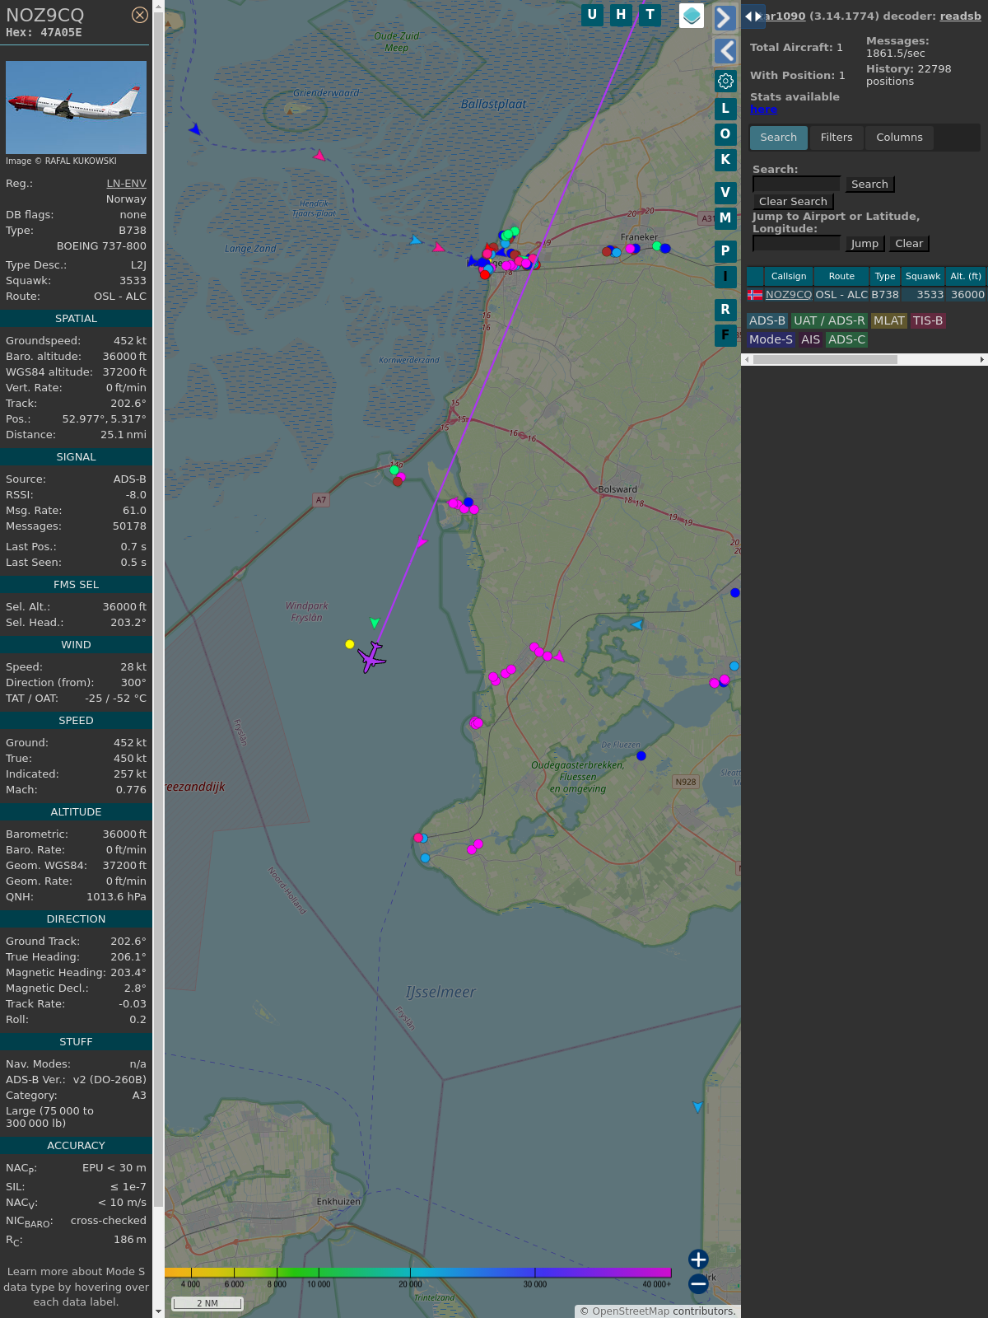Toggle the K map button
Image resolution: width=988 pixels, height=1318 pixels.
pos(725,160)
